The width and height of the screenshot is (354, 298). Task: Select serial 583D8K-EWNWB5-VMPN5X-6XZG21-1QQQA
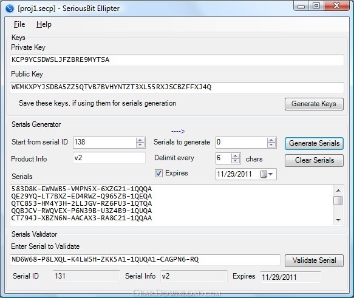81,189
